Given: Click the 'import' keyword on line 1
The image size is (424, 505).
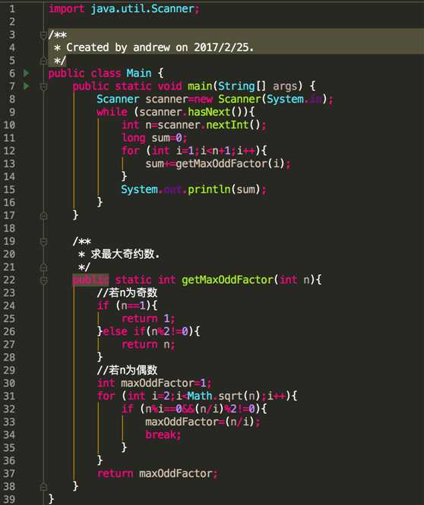Looking at the screenshot, I should 66,8.
